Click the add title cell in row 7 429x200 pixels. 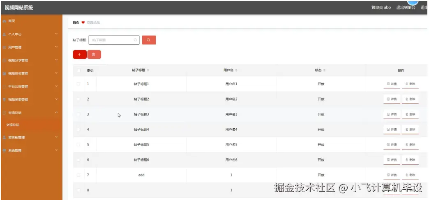[x=141, y=175]
